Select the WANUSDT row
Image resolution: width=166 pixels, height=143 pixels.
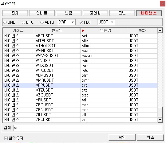coord(80,51)
